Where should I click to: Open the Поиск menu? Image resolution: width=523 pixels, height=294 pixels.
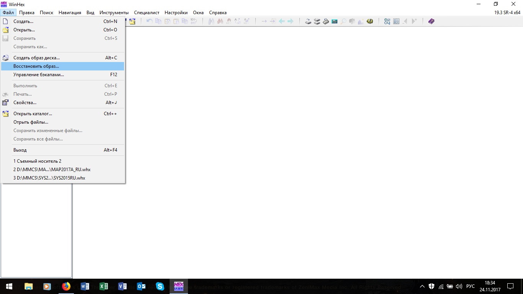tap(46, 13)
